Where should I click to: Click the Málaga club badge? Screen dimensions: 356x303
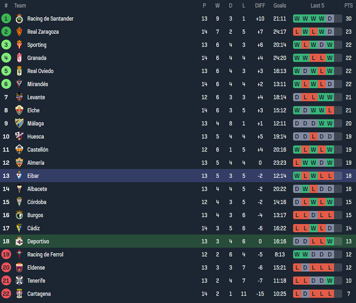(x=19, y=123)
